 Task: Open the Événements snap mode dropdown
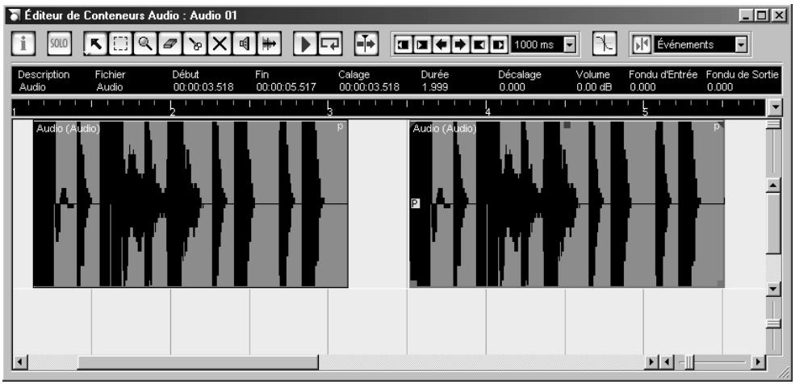(x=741, y=44)
